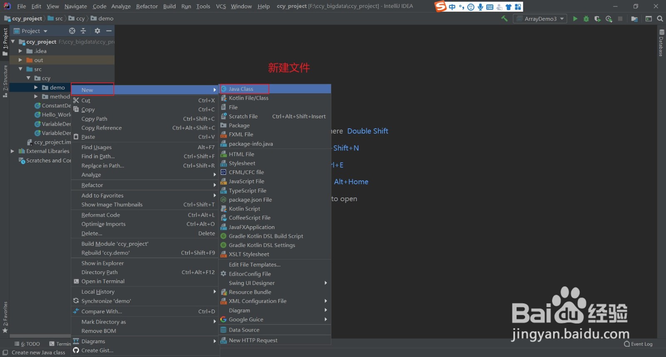Choose Kotlin File/Class from submenu

coord(275,98)
